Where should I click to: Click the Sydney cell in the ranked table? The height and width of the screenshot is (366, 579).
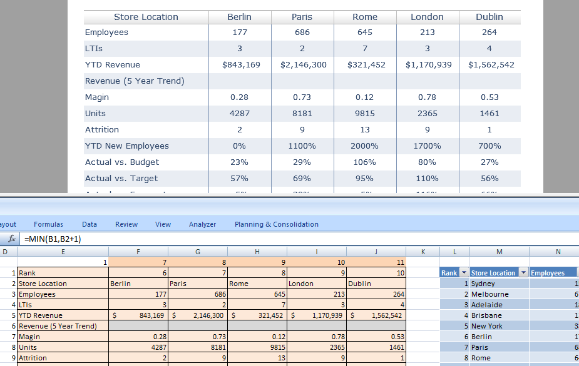click(x=500, y=284)
